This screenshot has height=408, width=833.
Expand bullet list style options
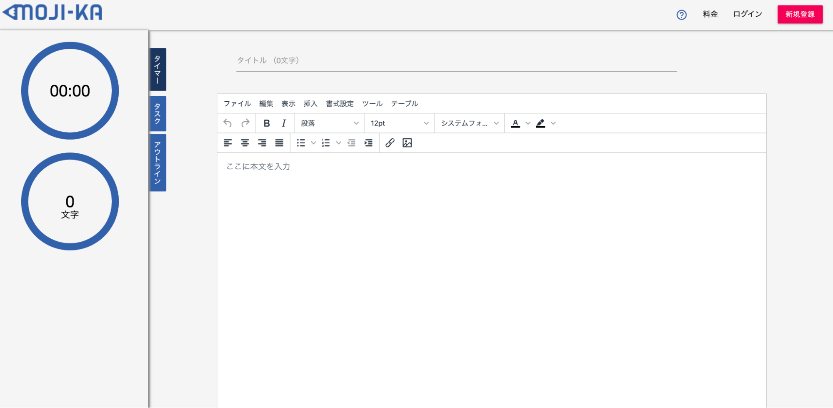[313, 143]
